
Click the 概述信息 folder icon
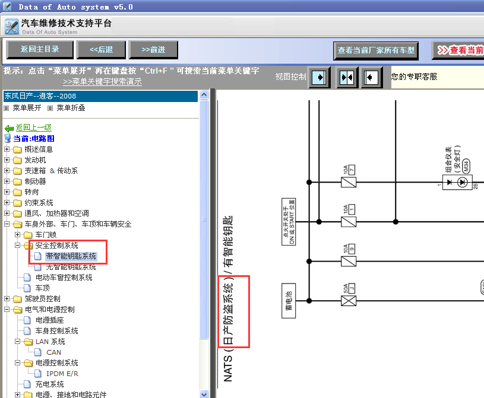(x=17, y=150)
